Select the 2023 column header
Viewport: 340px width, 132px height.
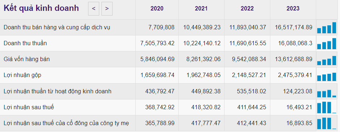tap(293, 9)
